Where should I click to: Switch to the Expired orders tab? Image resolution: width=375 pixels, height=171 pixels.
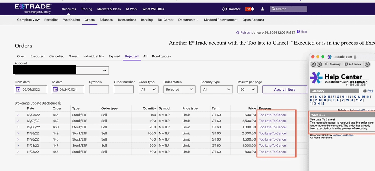[x=114, y=56]
